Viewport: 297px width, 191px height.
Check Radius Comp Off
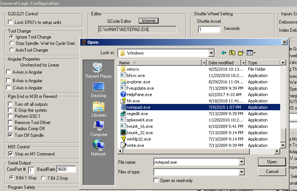(10, 129)
